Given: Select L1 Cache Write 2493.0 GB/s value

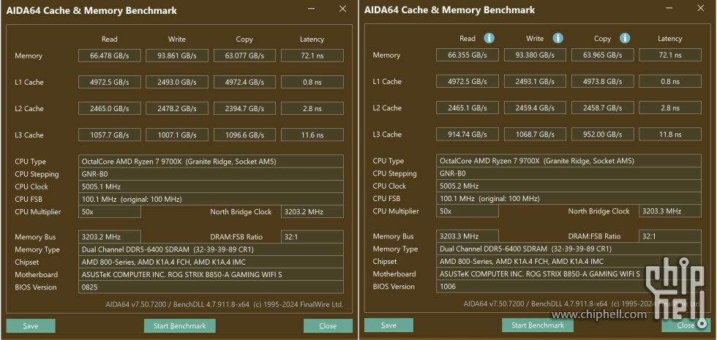Looking at the screenshot, I should 177,82.
